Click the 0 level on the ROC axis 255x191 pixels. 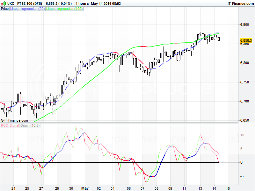241,162
